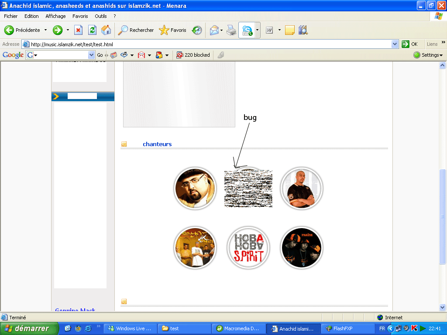Click the scrollbar down arrow
The image size is (447, 335).
point(442,307)
